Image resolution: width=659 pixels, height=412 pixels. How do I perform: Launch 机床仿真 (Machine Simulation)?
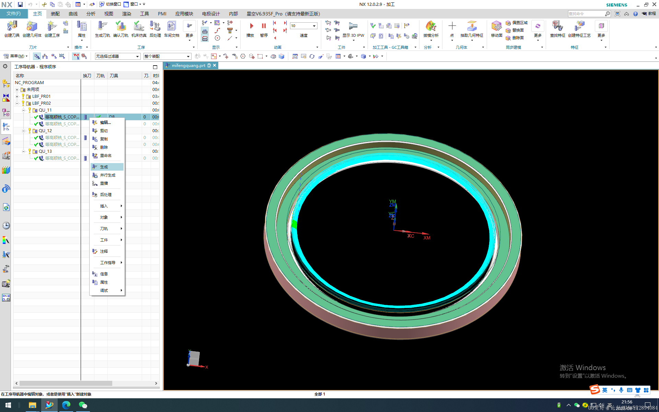coord(139,29)
